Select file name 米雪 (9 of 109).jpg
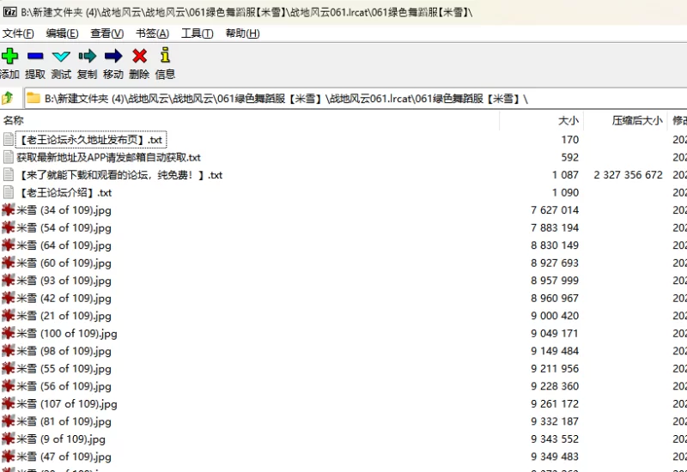Viewport: 687px width, 472px height. tap(61, 439)
